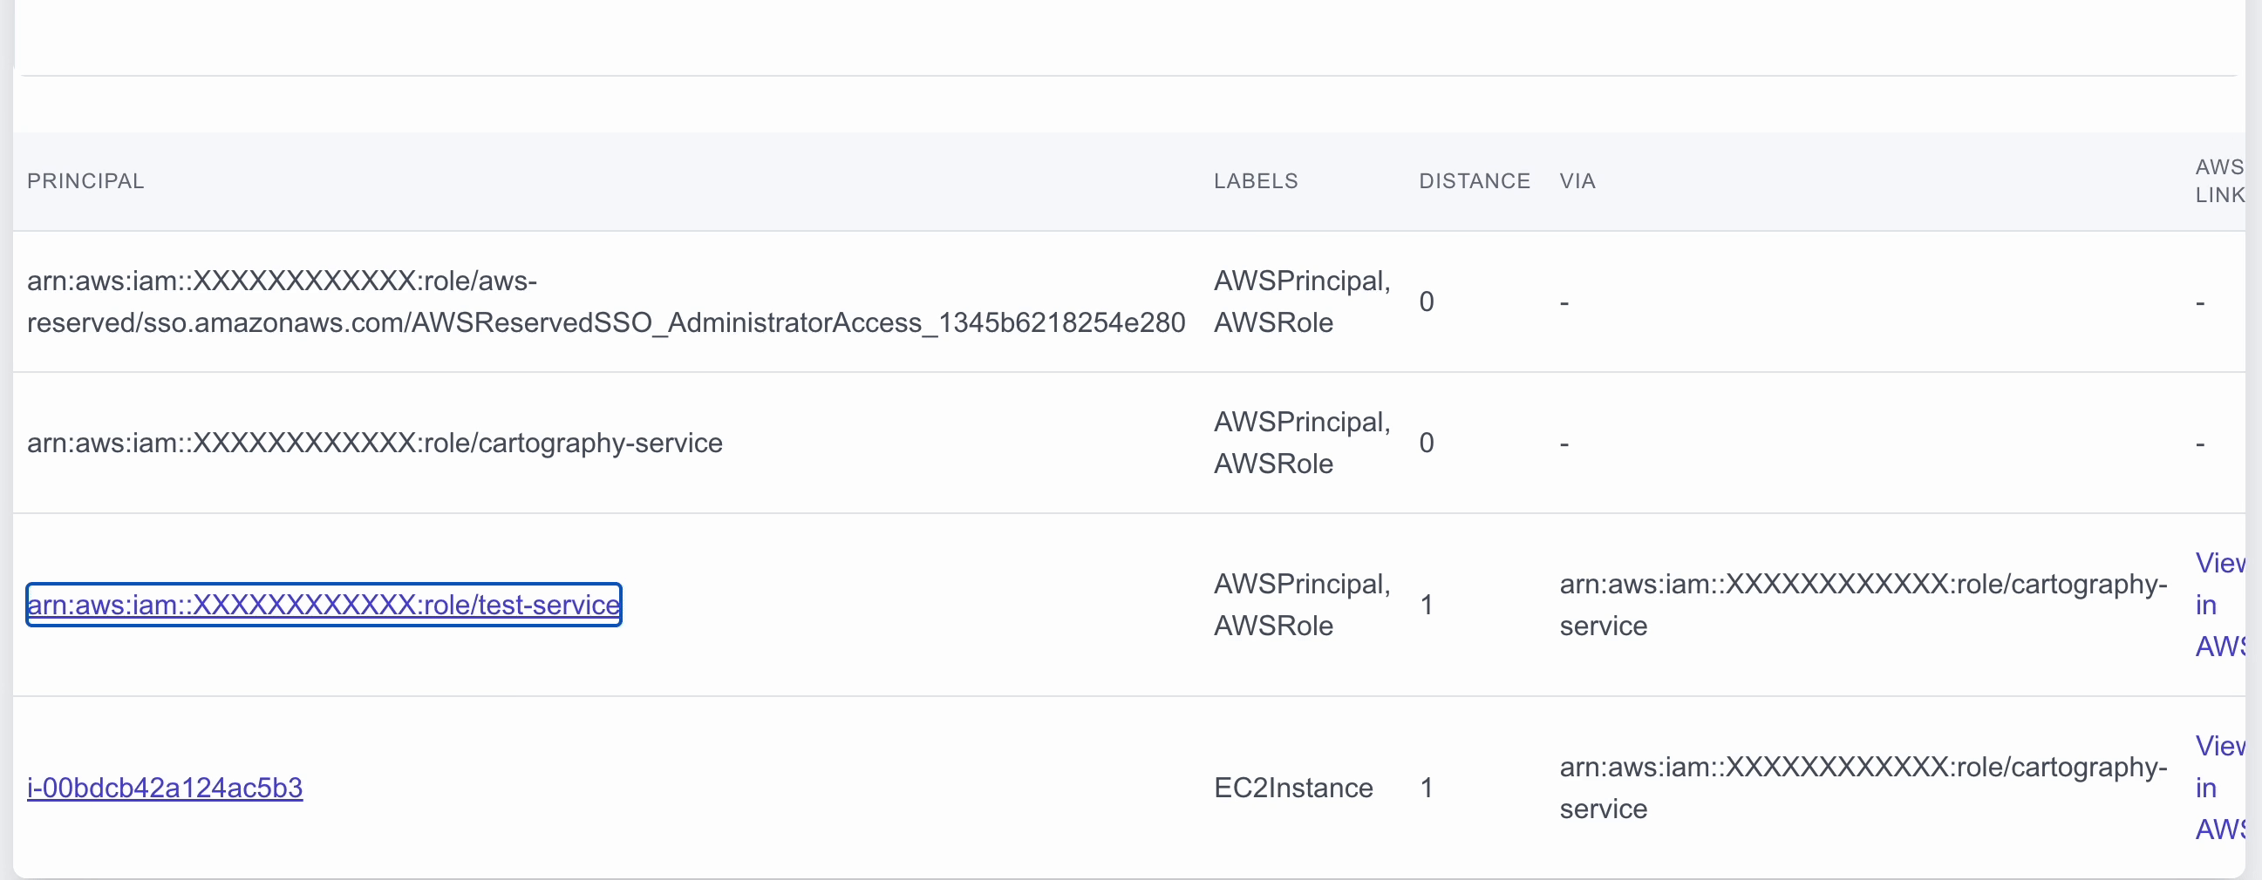Open the i-00bdcb42a124ac5b3 instance link
The image size is (2262, 880).
[x=165, y=788]
